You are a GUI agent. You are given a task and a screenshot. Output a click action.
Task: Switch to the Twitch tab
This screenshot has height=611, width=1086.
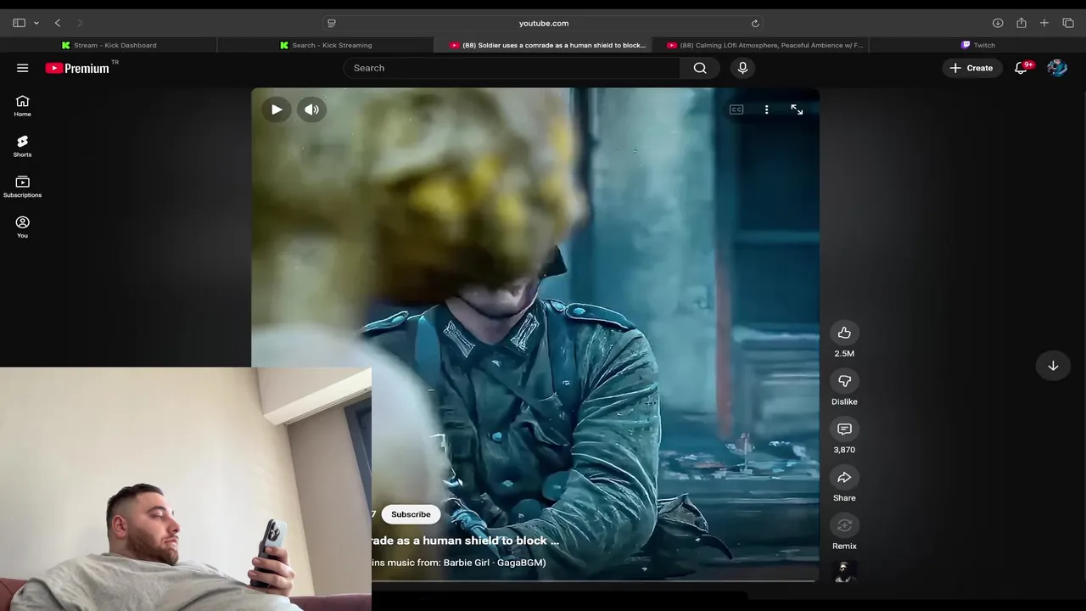coord(977,45)
